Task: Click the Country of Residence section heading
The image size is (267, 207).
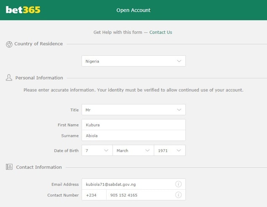Action: tap(38, 44)
